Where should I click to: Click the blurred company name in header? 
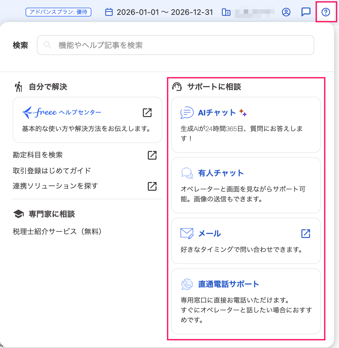click(255, 12)
